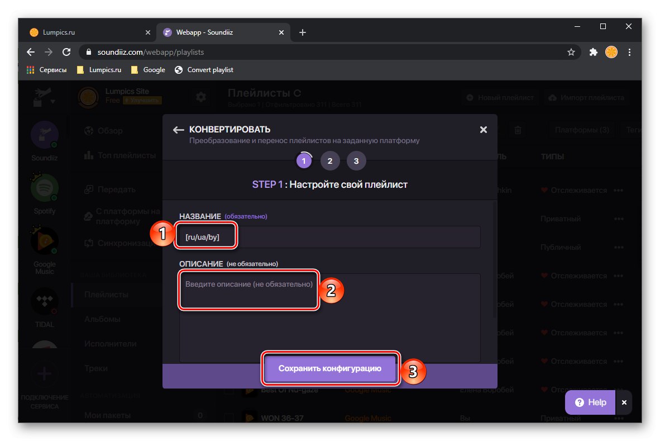Viewport: 660px width, 441px height.
Task: Open the Сервисы apps bookmark
Action: pos(47,70)
